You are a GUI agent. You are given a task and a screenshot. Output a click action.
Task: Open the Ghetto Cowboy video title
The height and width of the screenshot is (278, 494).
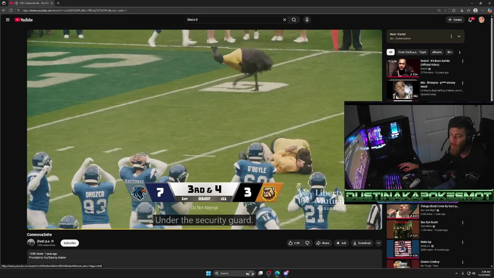430,262
